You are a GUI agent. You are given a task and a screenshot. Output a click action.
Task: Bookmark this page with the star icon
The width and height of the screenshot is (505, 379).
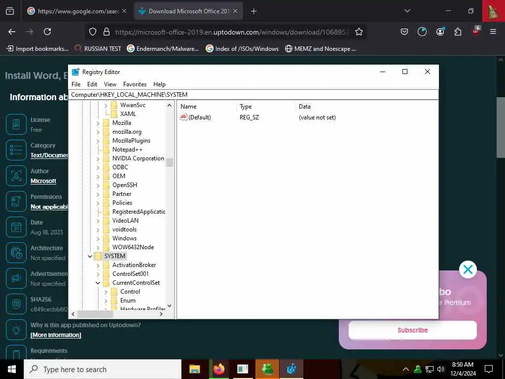(x=359, y=32)
